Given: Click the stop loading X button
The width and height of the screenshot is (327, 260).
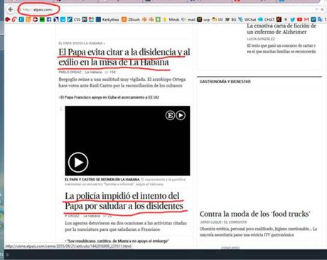Looking at the screenshot, I should click(x=322, y=9).
